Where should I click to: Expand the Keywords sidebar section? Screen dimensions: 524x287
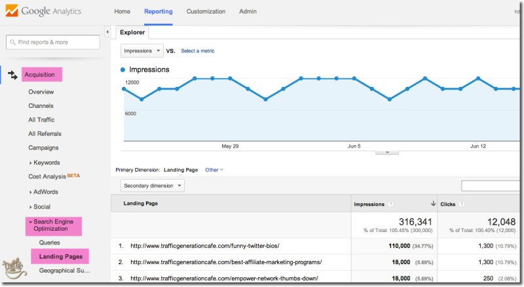pos(30,163)
